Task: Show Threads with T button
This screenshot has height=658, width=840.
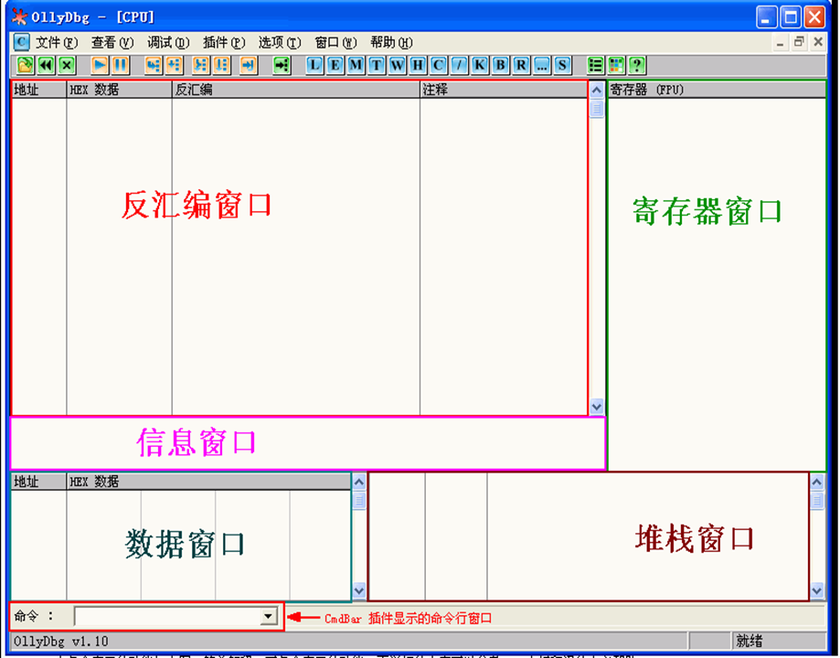Action: pyautogui.click(x=377, y=66)
